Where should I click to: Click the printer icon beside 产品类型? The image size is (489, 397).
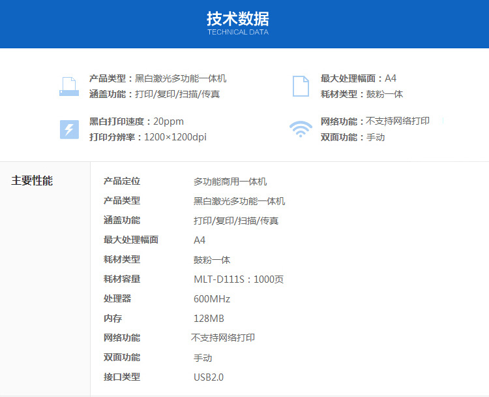click(x=69, y=86)
